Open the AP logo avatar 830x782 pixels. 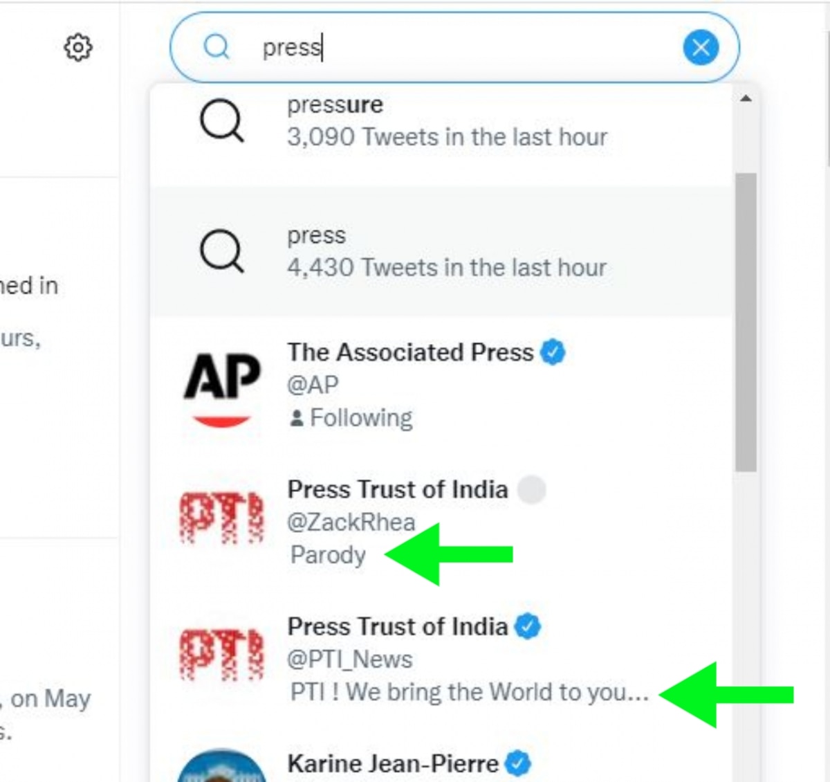coord(221,385)
